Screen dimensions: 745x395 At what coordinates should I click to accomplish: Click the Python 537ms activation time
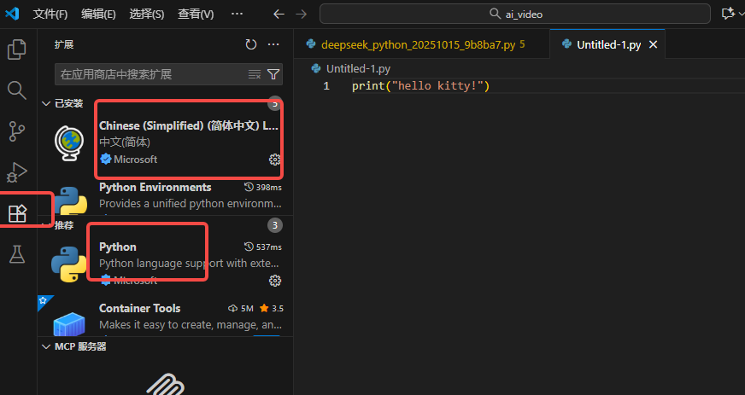pos(263,247)
